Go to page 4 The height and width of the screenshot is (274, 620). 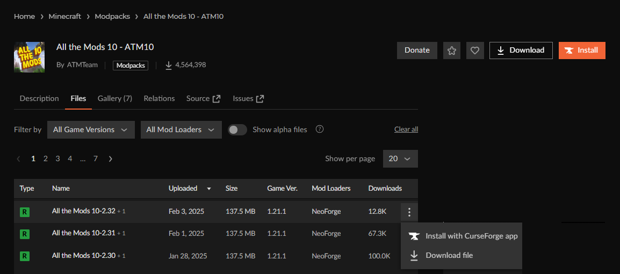tap(70, 159)
